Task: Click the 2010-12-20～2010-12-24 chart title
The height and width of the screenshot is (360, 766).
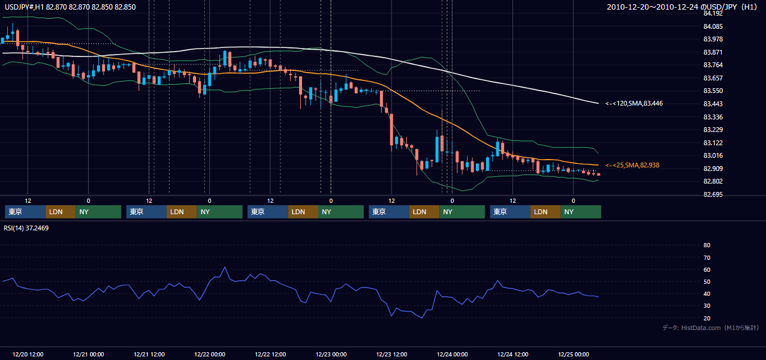Action: (x=683, y=7)
